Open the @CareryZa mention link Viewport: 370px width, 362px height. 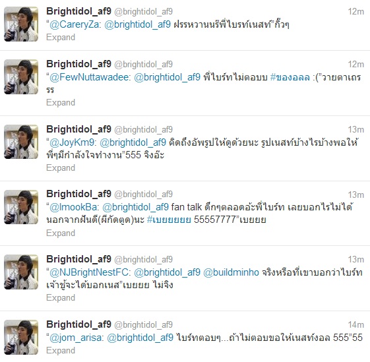click(x=74, y=24)
